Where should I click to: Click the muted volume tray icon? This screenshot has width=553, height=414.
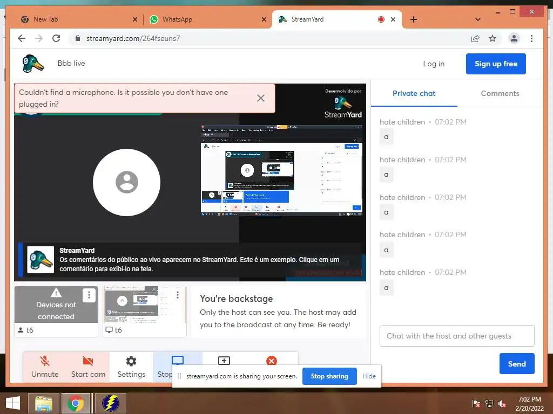click(x=502, y=403)
